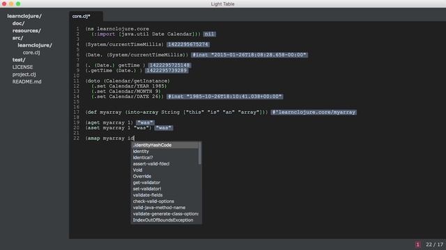Image resolution: width=446 pixels, height=250 pixels.
Task: Click the red console badge in status bar
Action: [x=417, y=244]
